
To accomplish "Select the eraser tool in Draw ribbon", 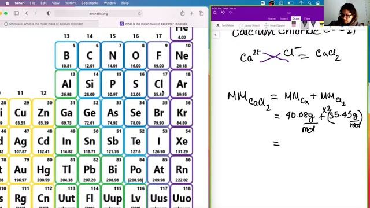I will [x=294, y=24].
